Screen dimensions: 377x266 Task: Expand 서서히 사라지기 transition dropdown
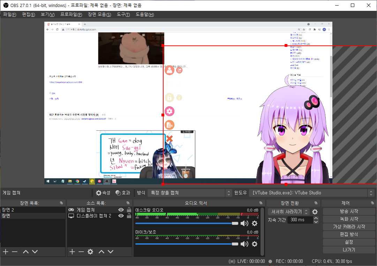[x=289, y=212]
